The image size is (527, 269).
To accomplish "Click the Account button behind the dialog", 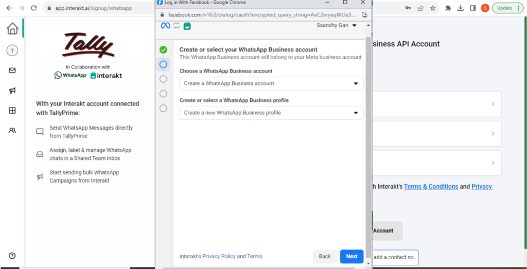I will click(387, 231).
